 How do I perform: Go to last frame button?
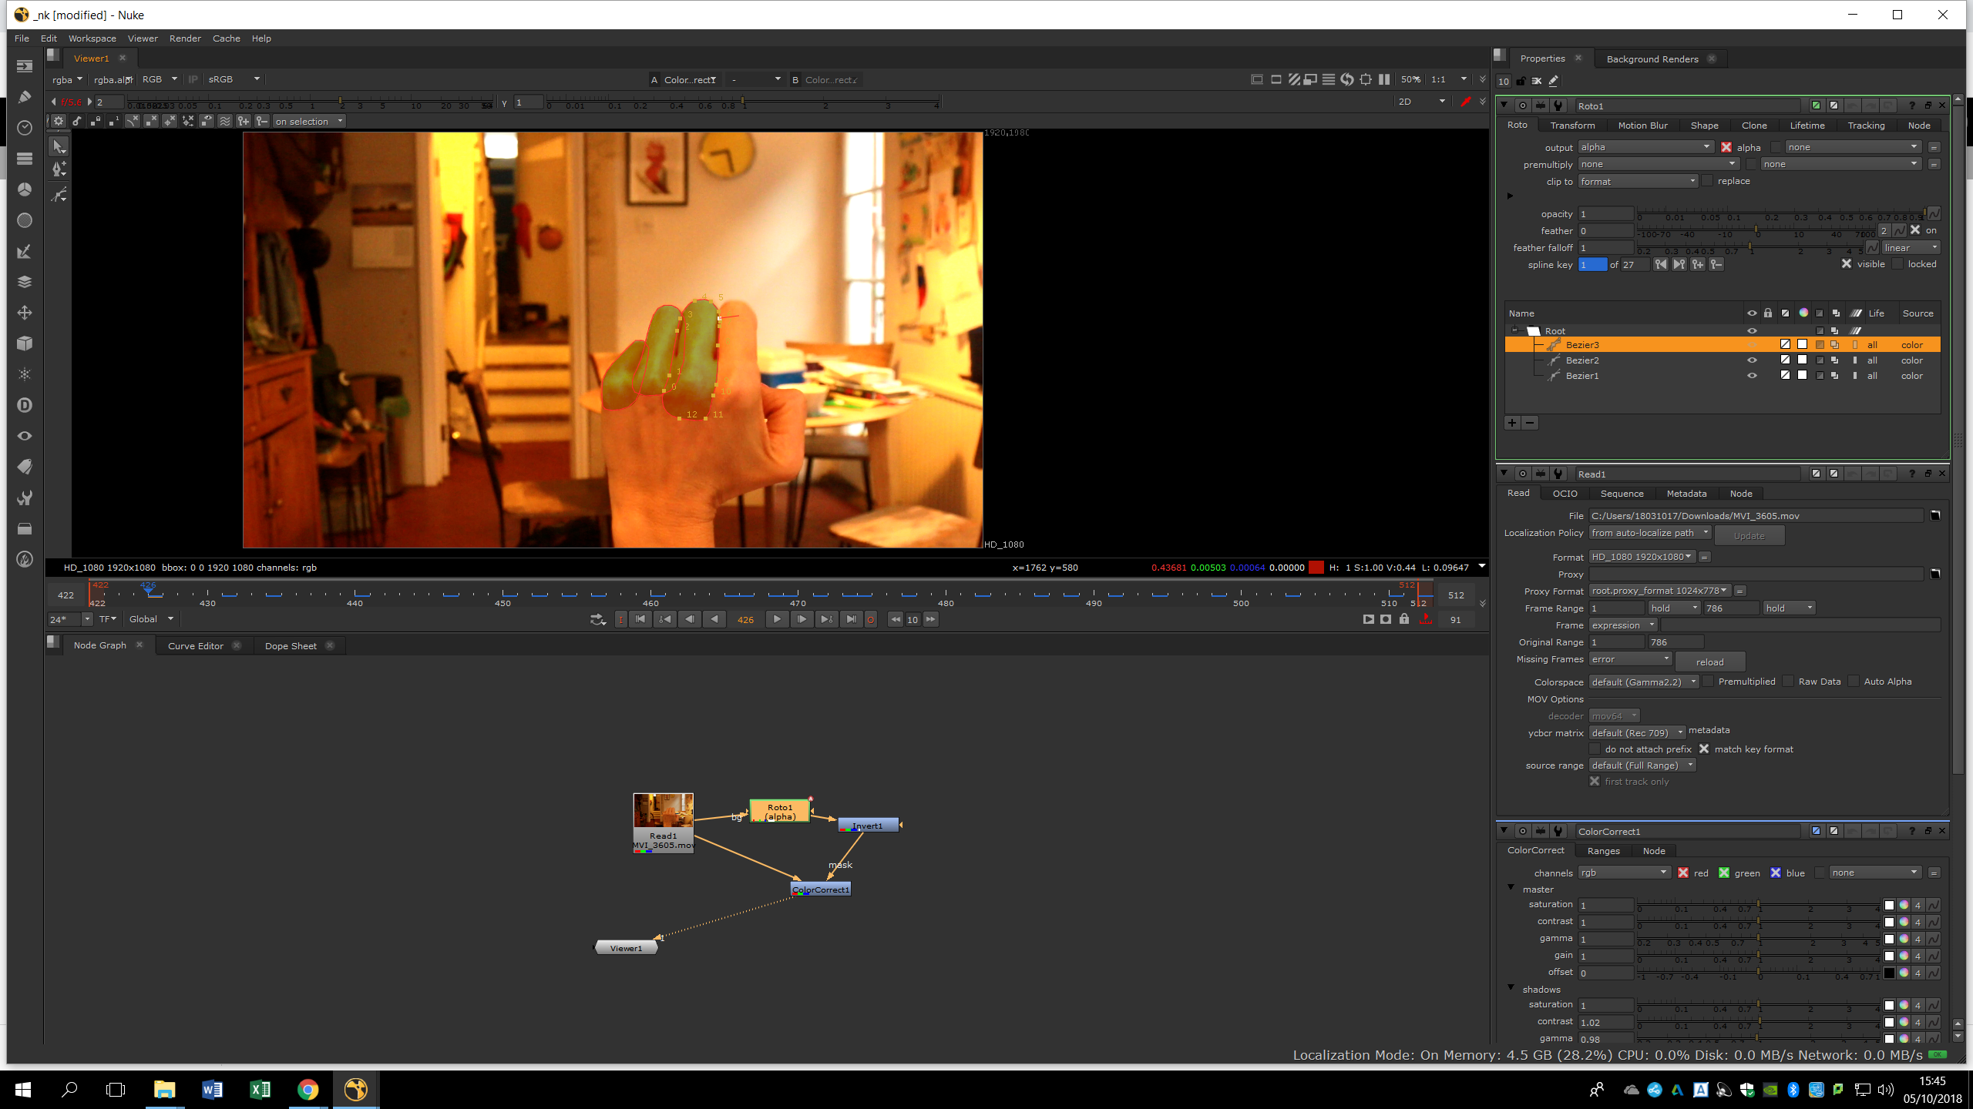pos(851,619)
